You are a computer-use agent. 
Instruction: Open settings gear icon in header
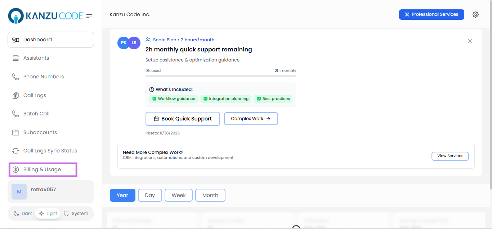coord(475,15)
